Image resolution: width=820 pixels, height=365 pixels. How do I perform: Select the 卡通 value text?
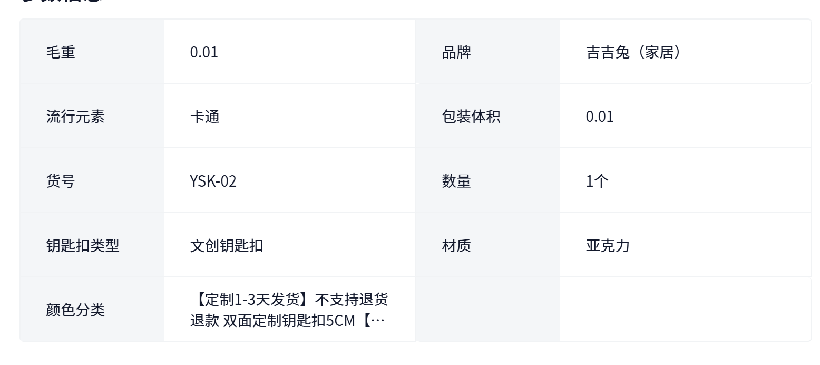pyautogui.click(x=204, y=117)
